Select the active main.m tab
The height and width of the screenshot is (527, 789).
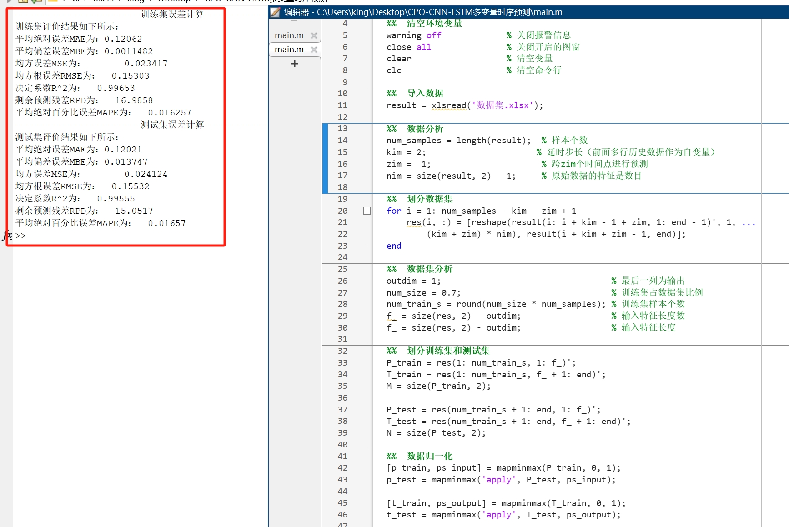point(289,49)
